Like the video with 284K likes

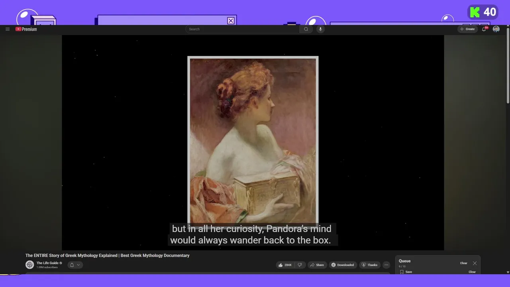(x=285, y=265)
